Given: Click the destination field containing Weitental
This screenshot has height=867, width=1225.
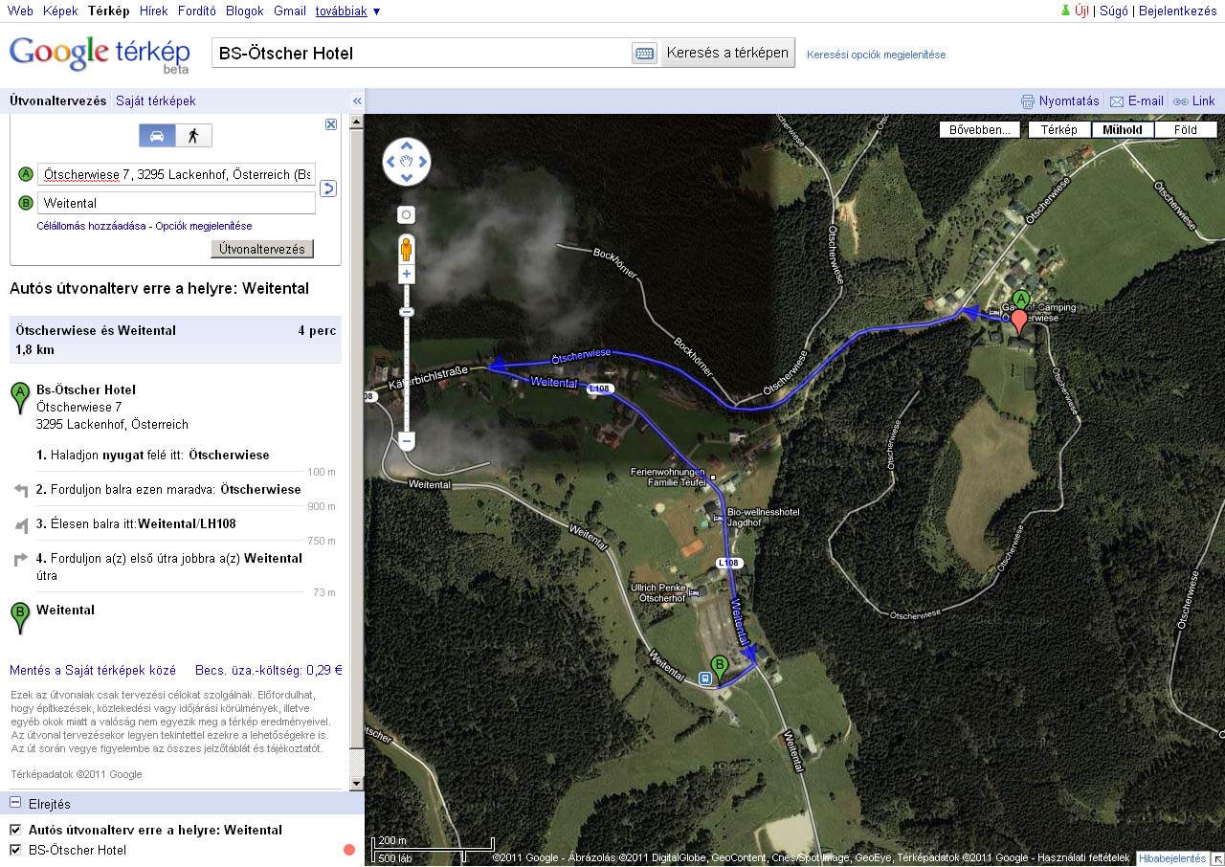Looking at the screenshot, I should click(176, 203).
